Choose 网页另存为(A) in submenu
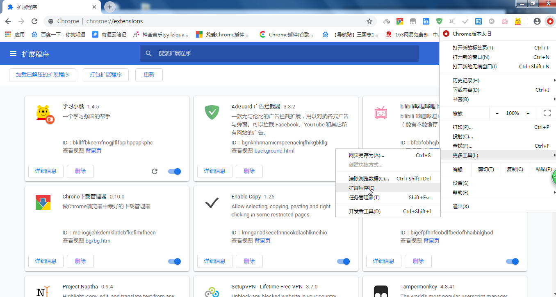The image size is (556, 297). click(x=388, y=155)
